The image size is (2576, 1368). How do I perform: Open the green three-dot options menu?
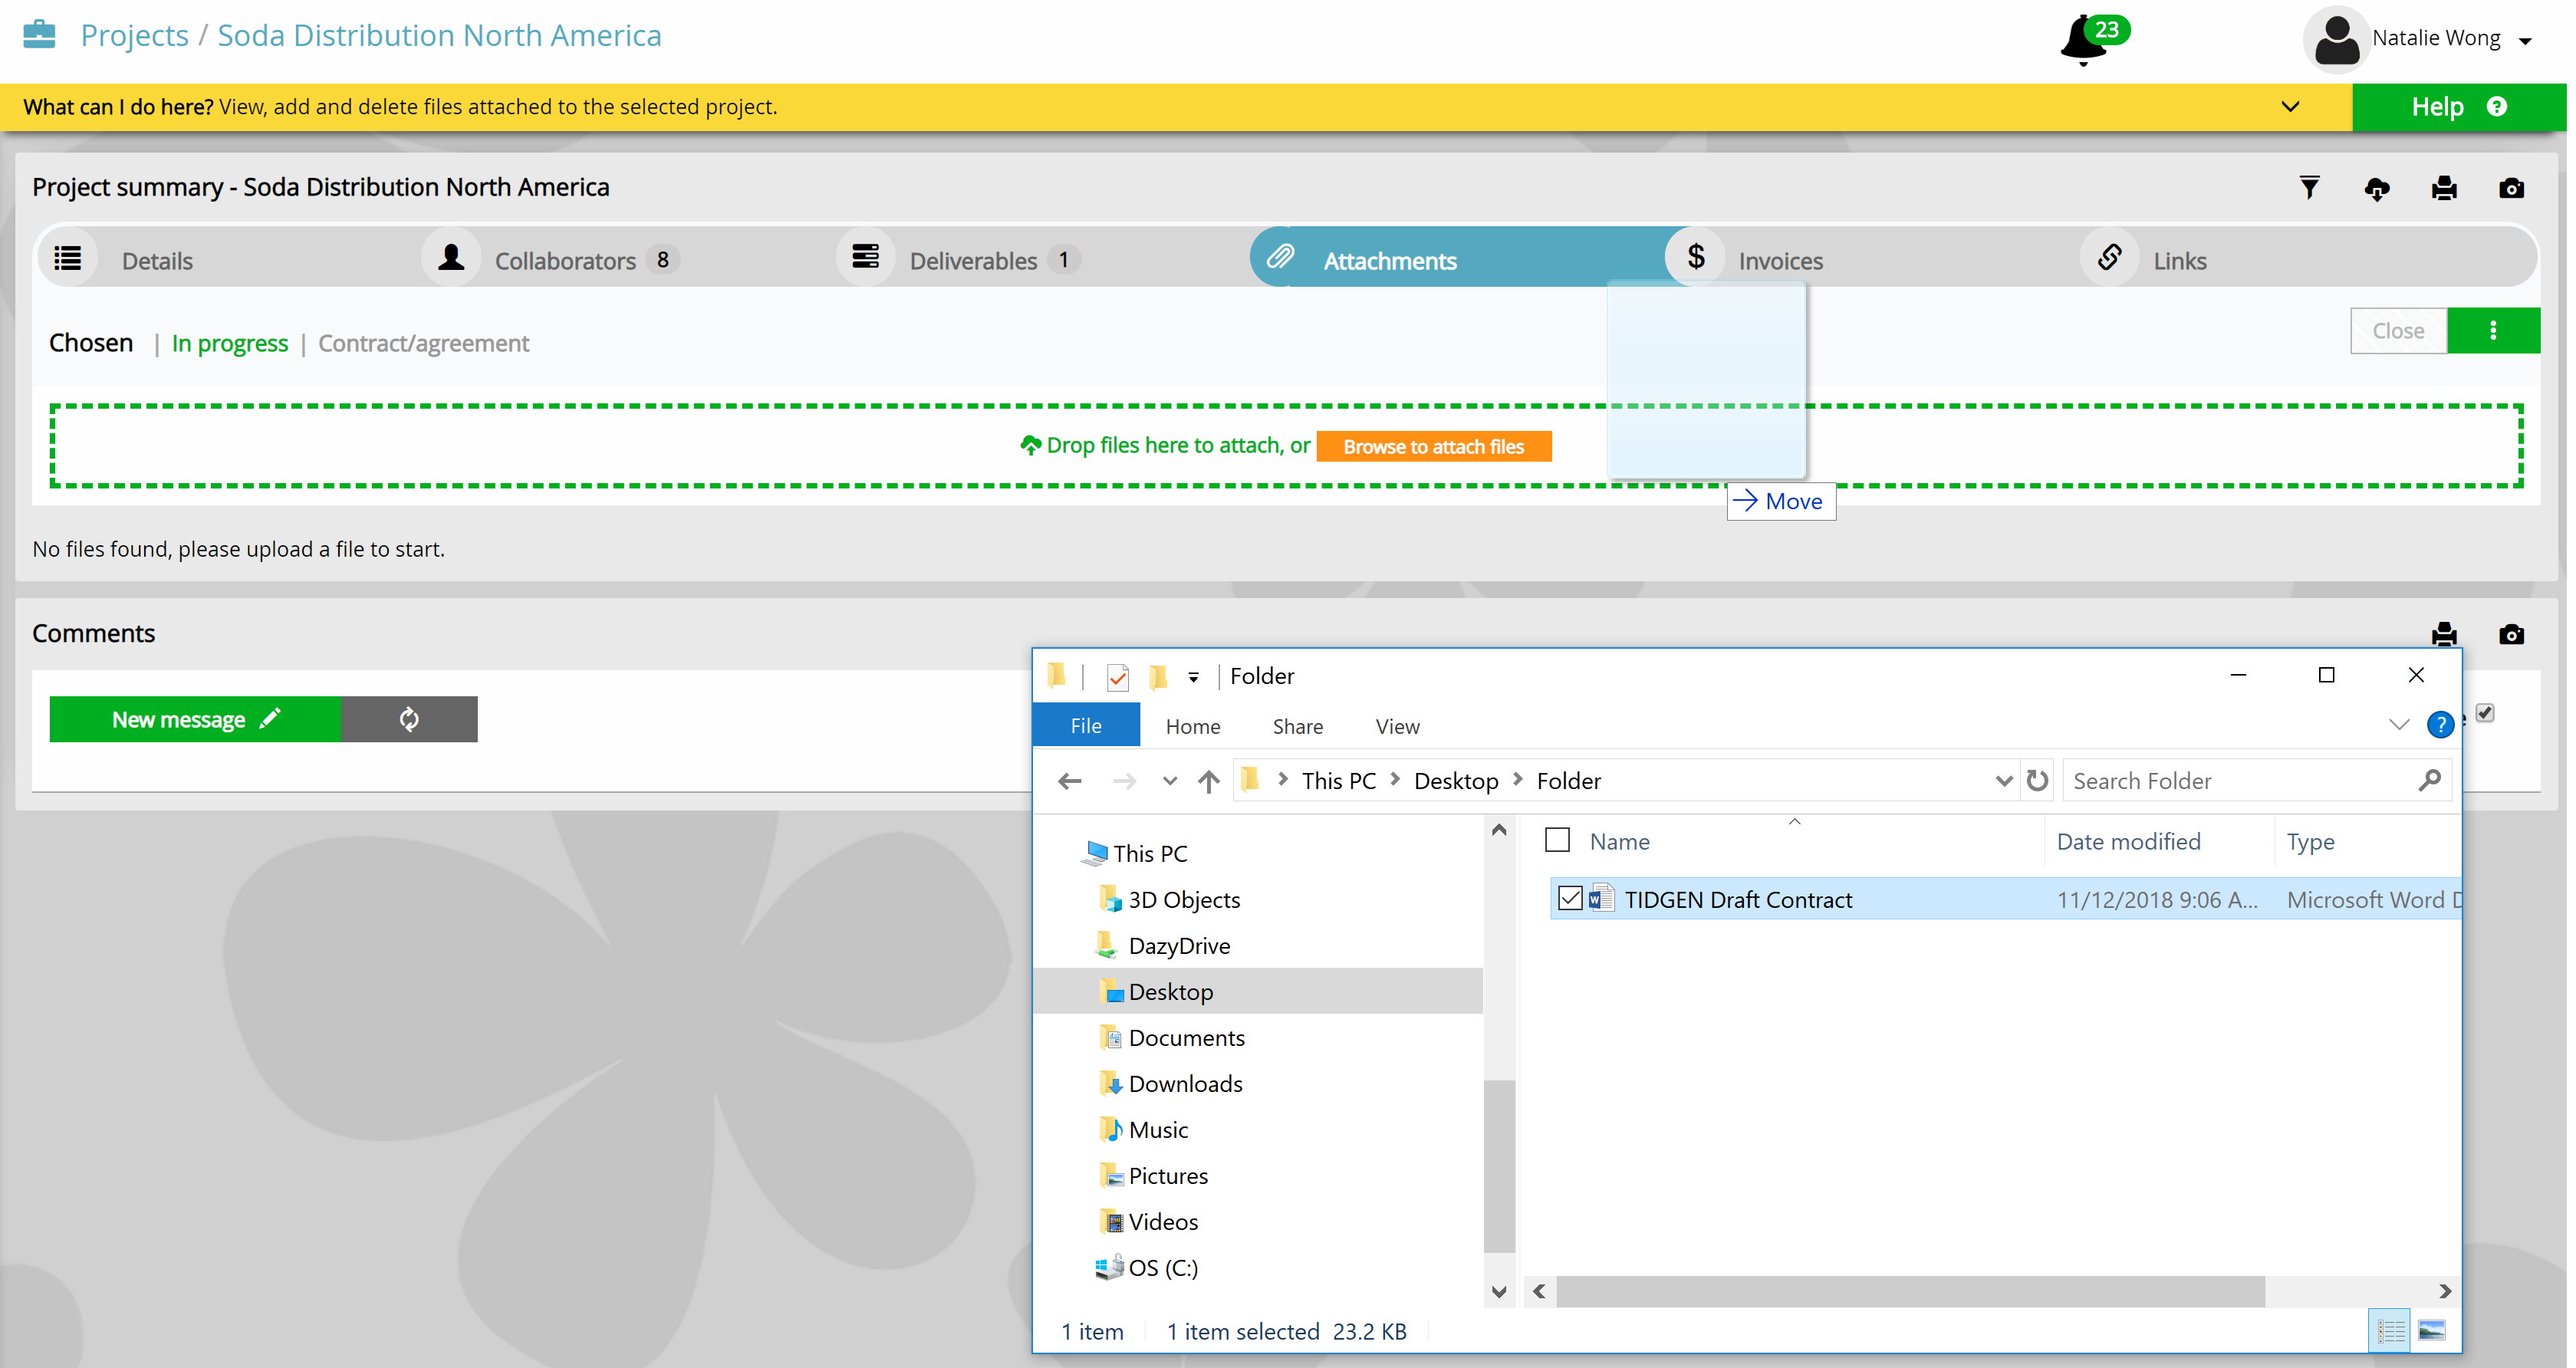(x=2493, y=331)
